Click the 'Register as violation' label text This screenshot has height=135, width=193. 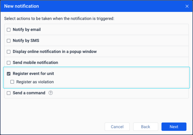(x=35, y=82)
